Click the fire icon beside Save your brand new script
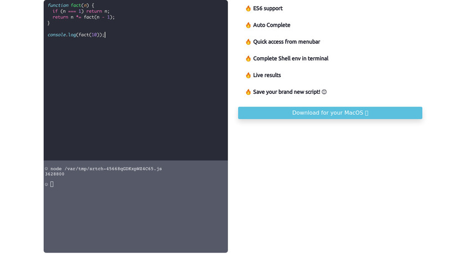This screenshot has width=466, height=262. 248,92
